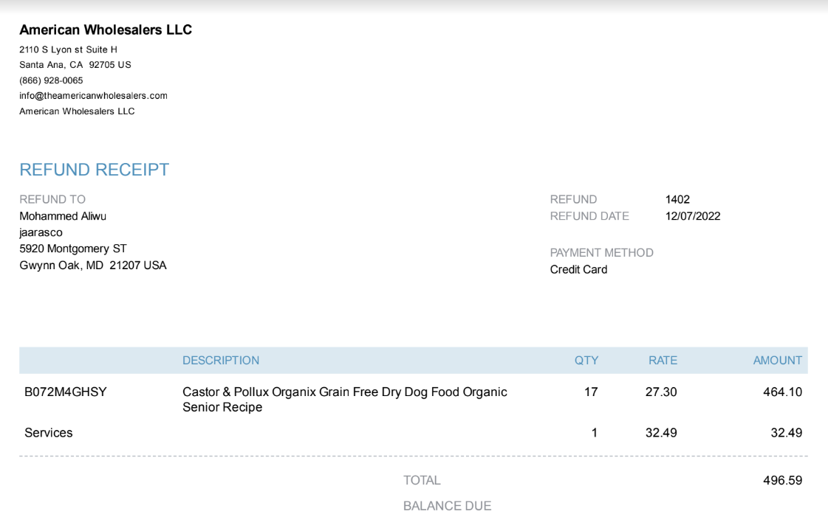
Task: Click the 464.10 line amount
Action: [x=783, y=392]
